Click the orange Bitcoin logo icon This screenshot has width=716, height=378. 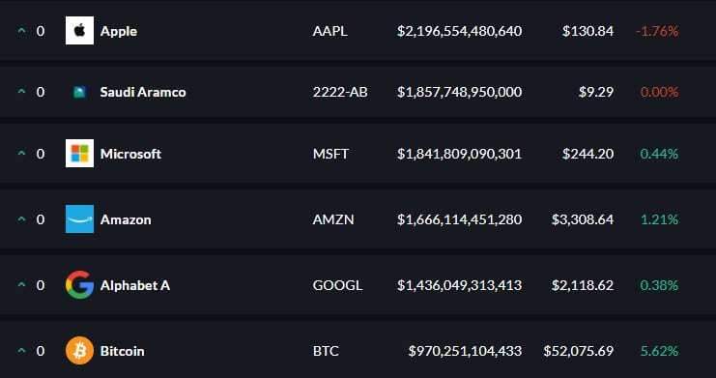coord(79,351)
